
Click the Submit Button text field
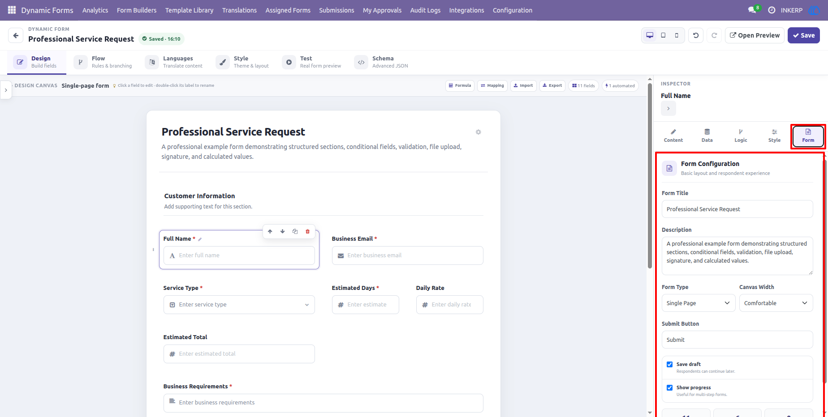[737, 340]
